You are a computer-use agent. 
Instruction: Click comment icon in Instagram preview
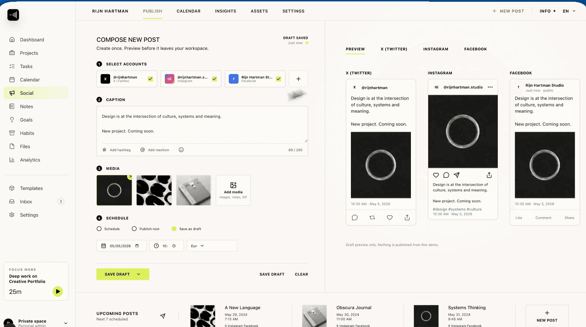pos(446,175)
